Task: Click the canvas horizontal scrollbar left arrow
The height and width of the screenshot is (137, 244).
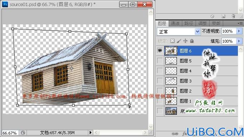Action: [x=96, y=132]
